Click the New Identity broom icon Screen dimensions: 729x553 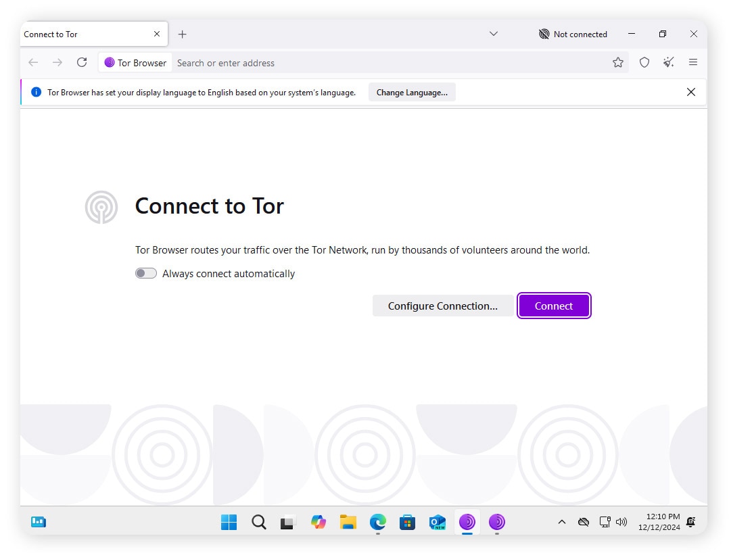(668, 62)
